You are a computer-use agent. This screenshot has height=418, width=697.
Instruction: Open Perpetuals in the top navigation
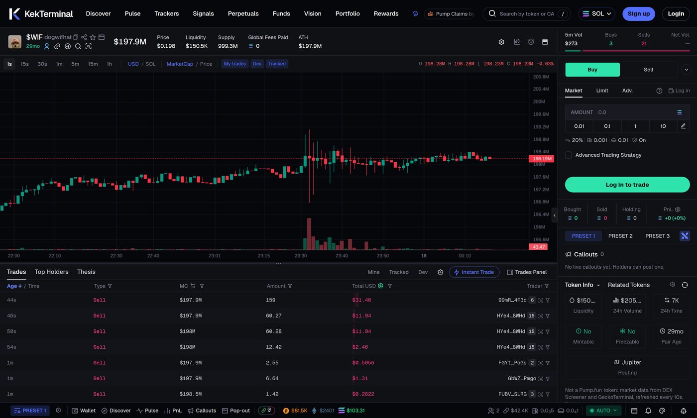[x=243, y=13]
